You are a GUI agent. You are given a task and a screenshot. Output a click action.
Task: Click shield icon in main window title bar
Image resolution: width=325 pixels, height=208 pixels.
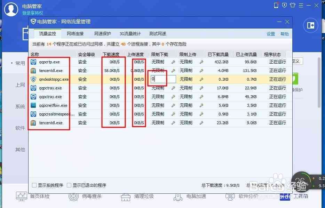click(x=284, y=5)
